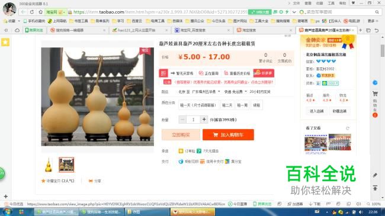385x216 pixels.
Task: Select the single gourd thumbnail
Action: tap(49, 165)
